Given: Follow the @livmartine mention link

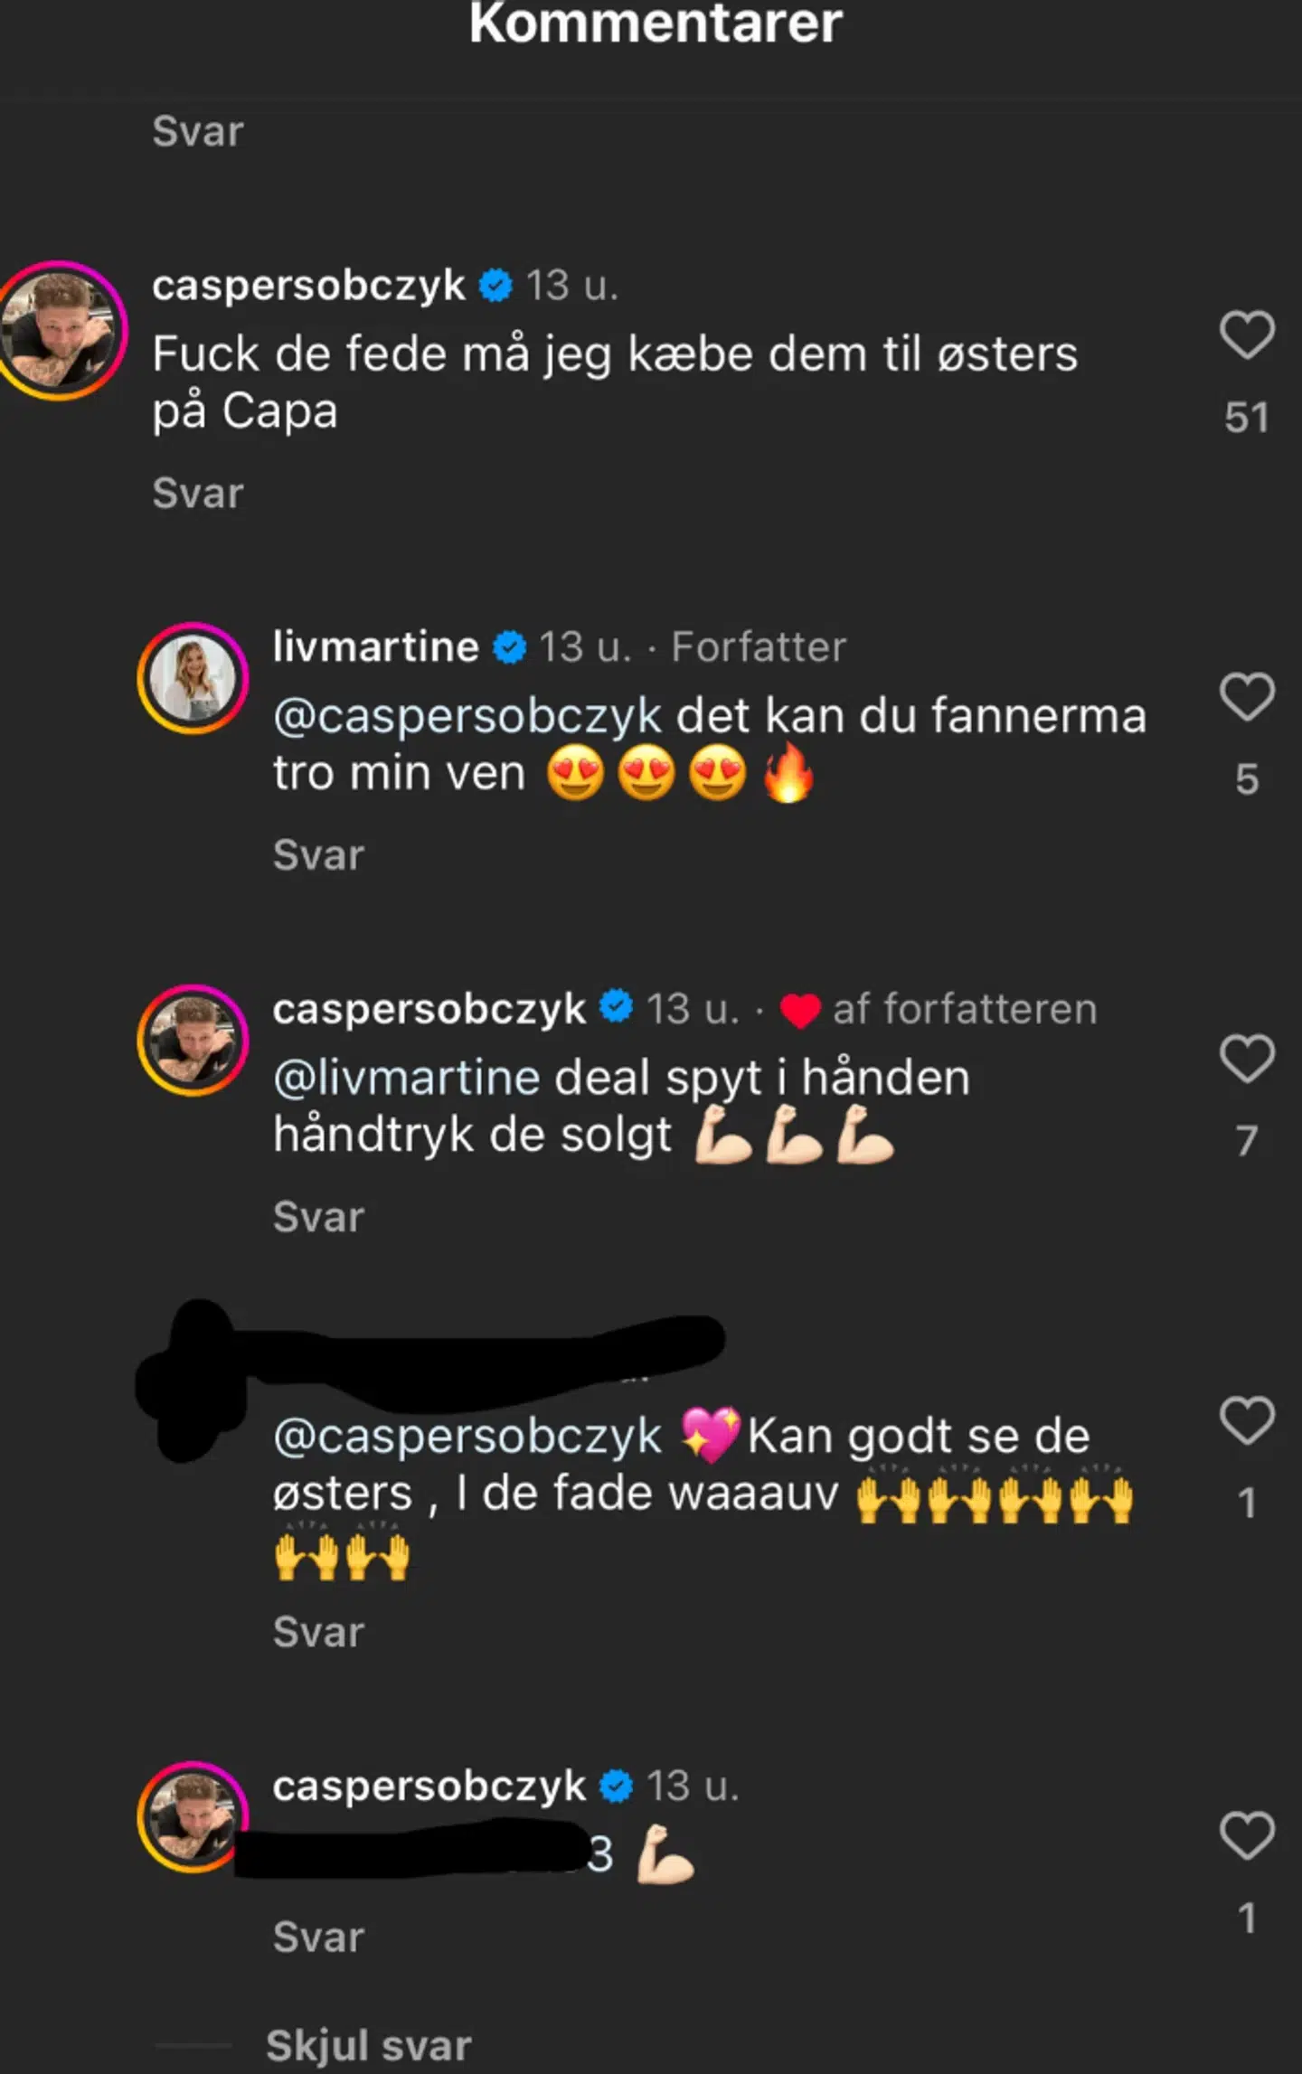Looking at the screenshot, I should pyautogui.click(x=406, y=1078).
